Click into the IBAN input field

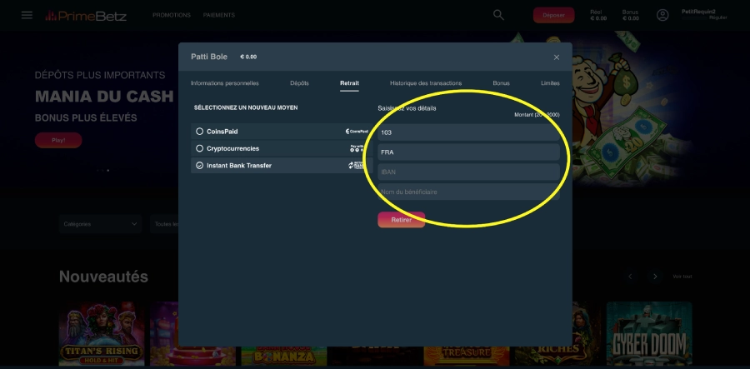[467, 172]
